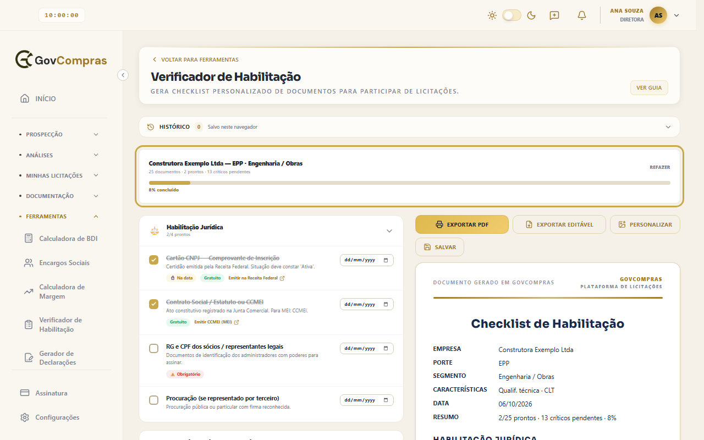Viewport: 704px width, 440px height.
Task: Open calendar picker for Procuração date
Action: coord(386,400)
